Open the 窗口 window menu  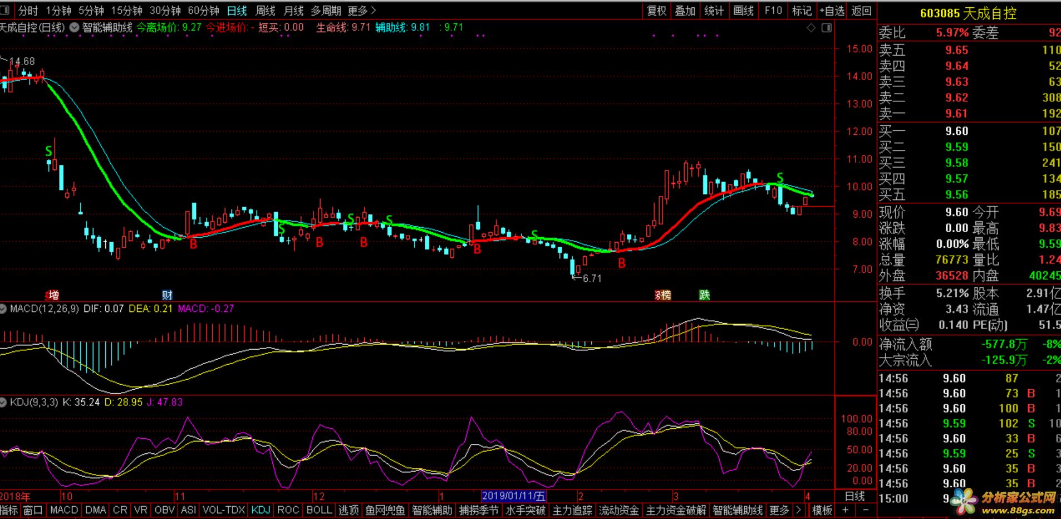pyautogui.click(x=33, y=510)
